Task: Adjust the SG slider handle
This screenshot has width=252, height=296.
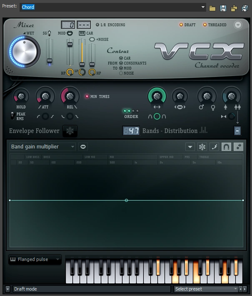Action: pos(50,61)
